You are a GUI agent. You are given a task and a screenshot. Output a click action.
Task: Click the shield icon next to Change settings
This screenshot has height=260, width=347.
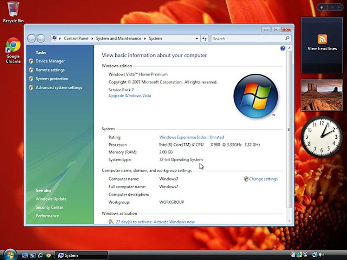246,179
